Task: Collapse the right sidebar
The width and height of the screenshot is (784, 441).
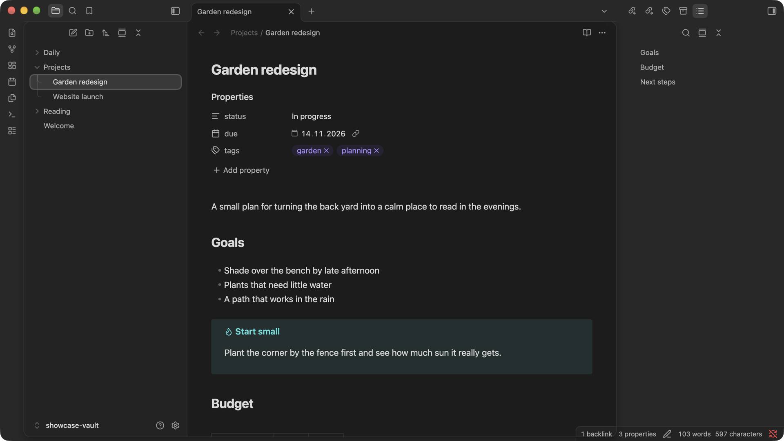Action: (x=772, y=11)
